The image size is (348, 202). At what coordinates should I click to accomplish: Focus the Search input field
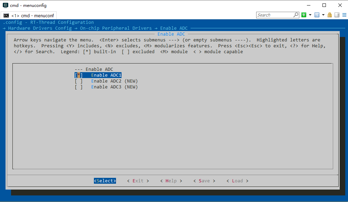[x=274, y=15]
